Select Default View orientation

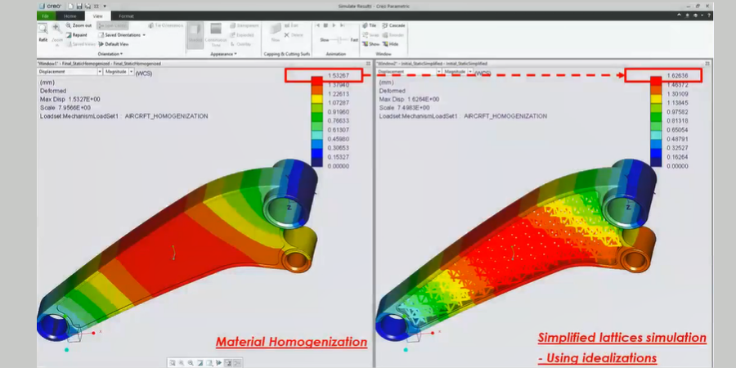tap(115, 44)
